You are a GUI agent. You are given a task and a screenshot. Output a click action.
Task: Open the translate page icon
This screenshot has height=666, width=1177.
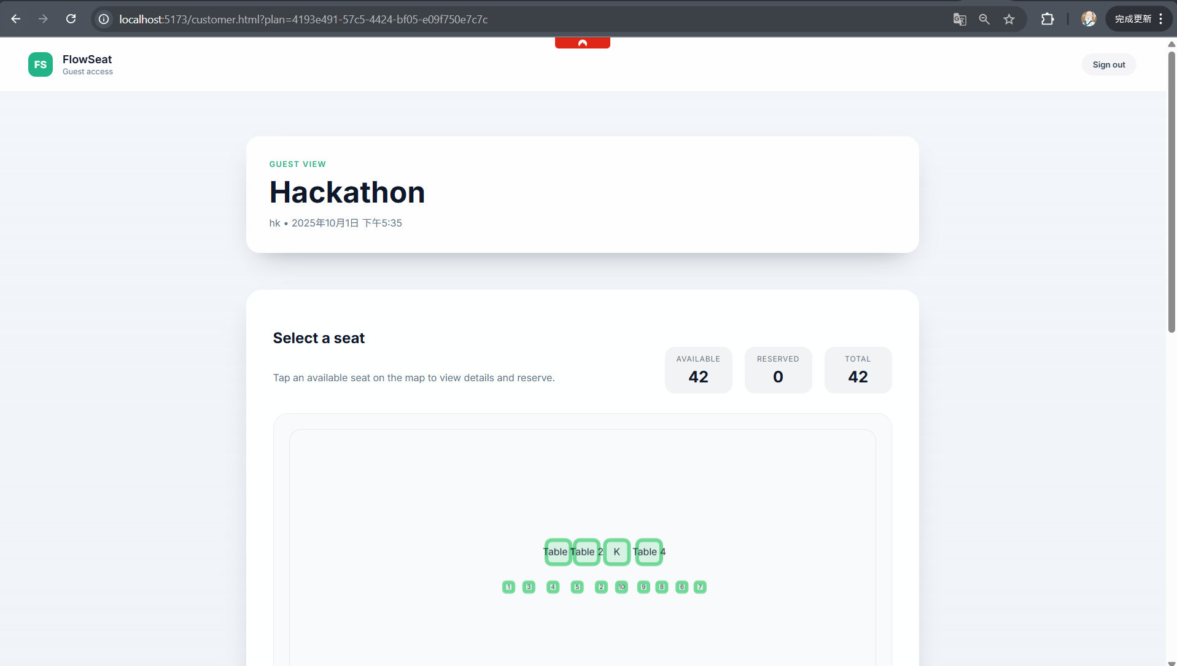pyautogui.click(x=960, y=19)
